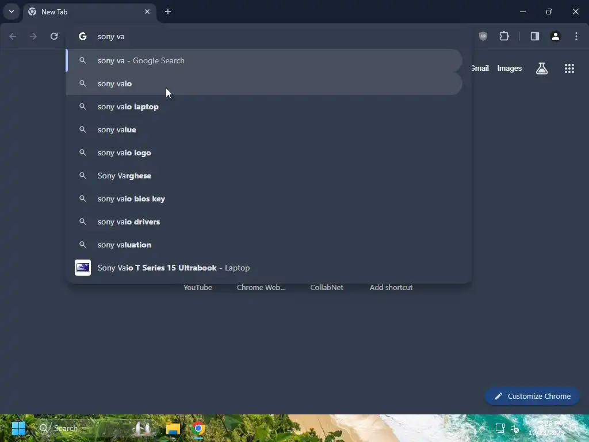Reload the page
This screenshot has height=442, width=589.
(54, 36)
